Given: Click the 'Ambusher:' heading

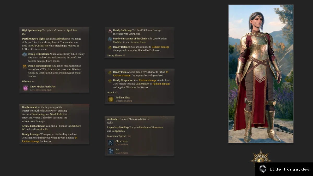Looking at the screenshot, I should pos(113,119).
